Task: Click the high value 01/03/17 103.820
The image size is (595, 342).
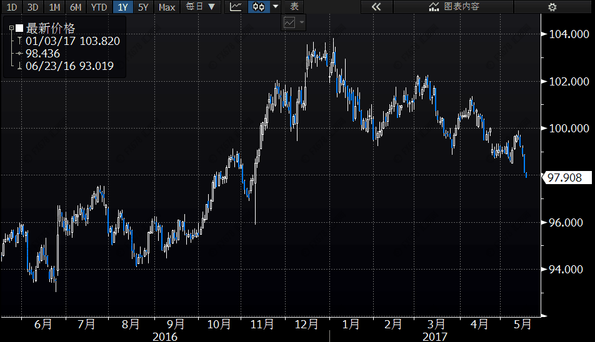Action: 72,41
